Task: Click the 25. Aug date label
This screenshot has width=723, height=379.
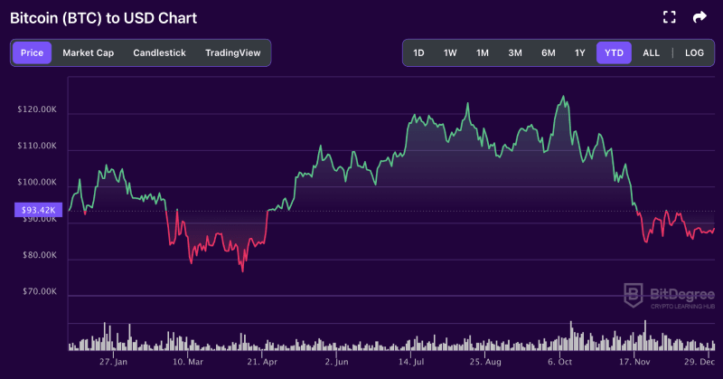Action: click(x=485, y=362)
